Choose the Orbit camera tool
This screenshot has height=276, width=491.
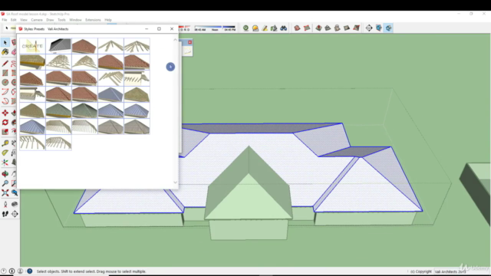click(x=5, y=174)
